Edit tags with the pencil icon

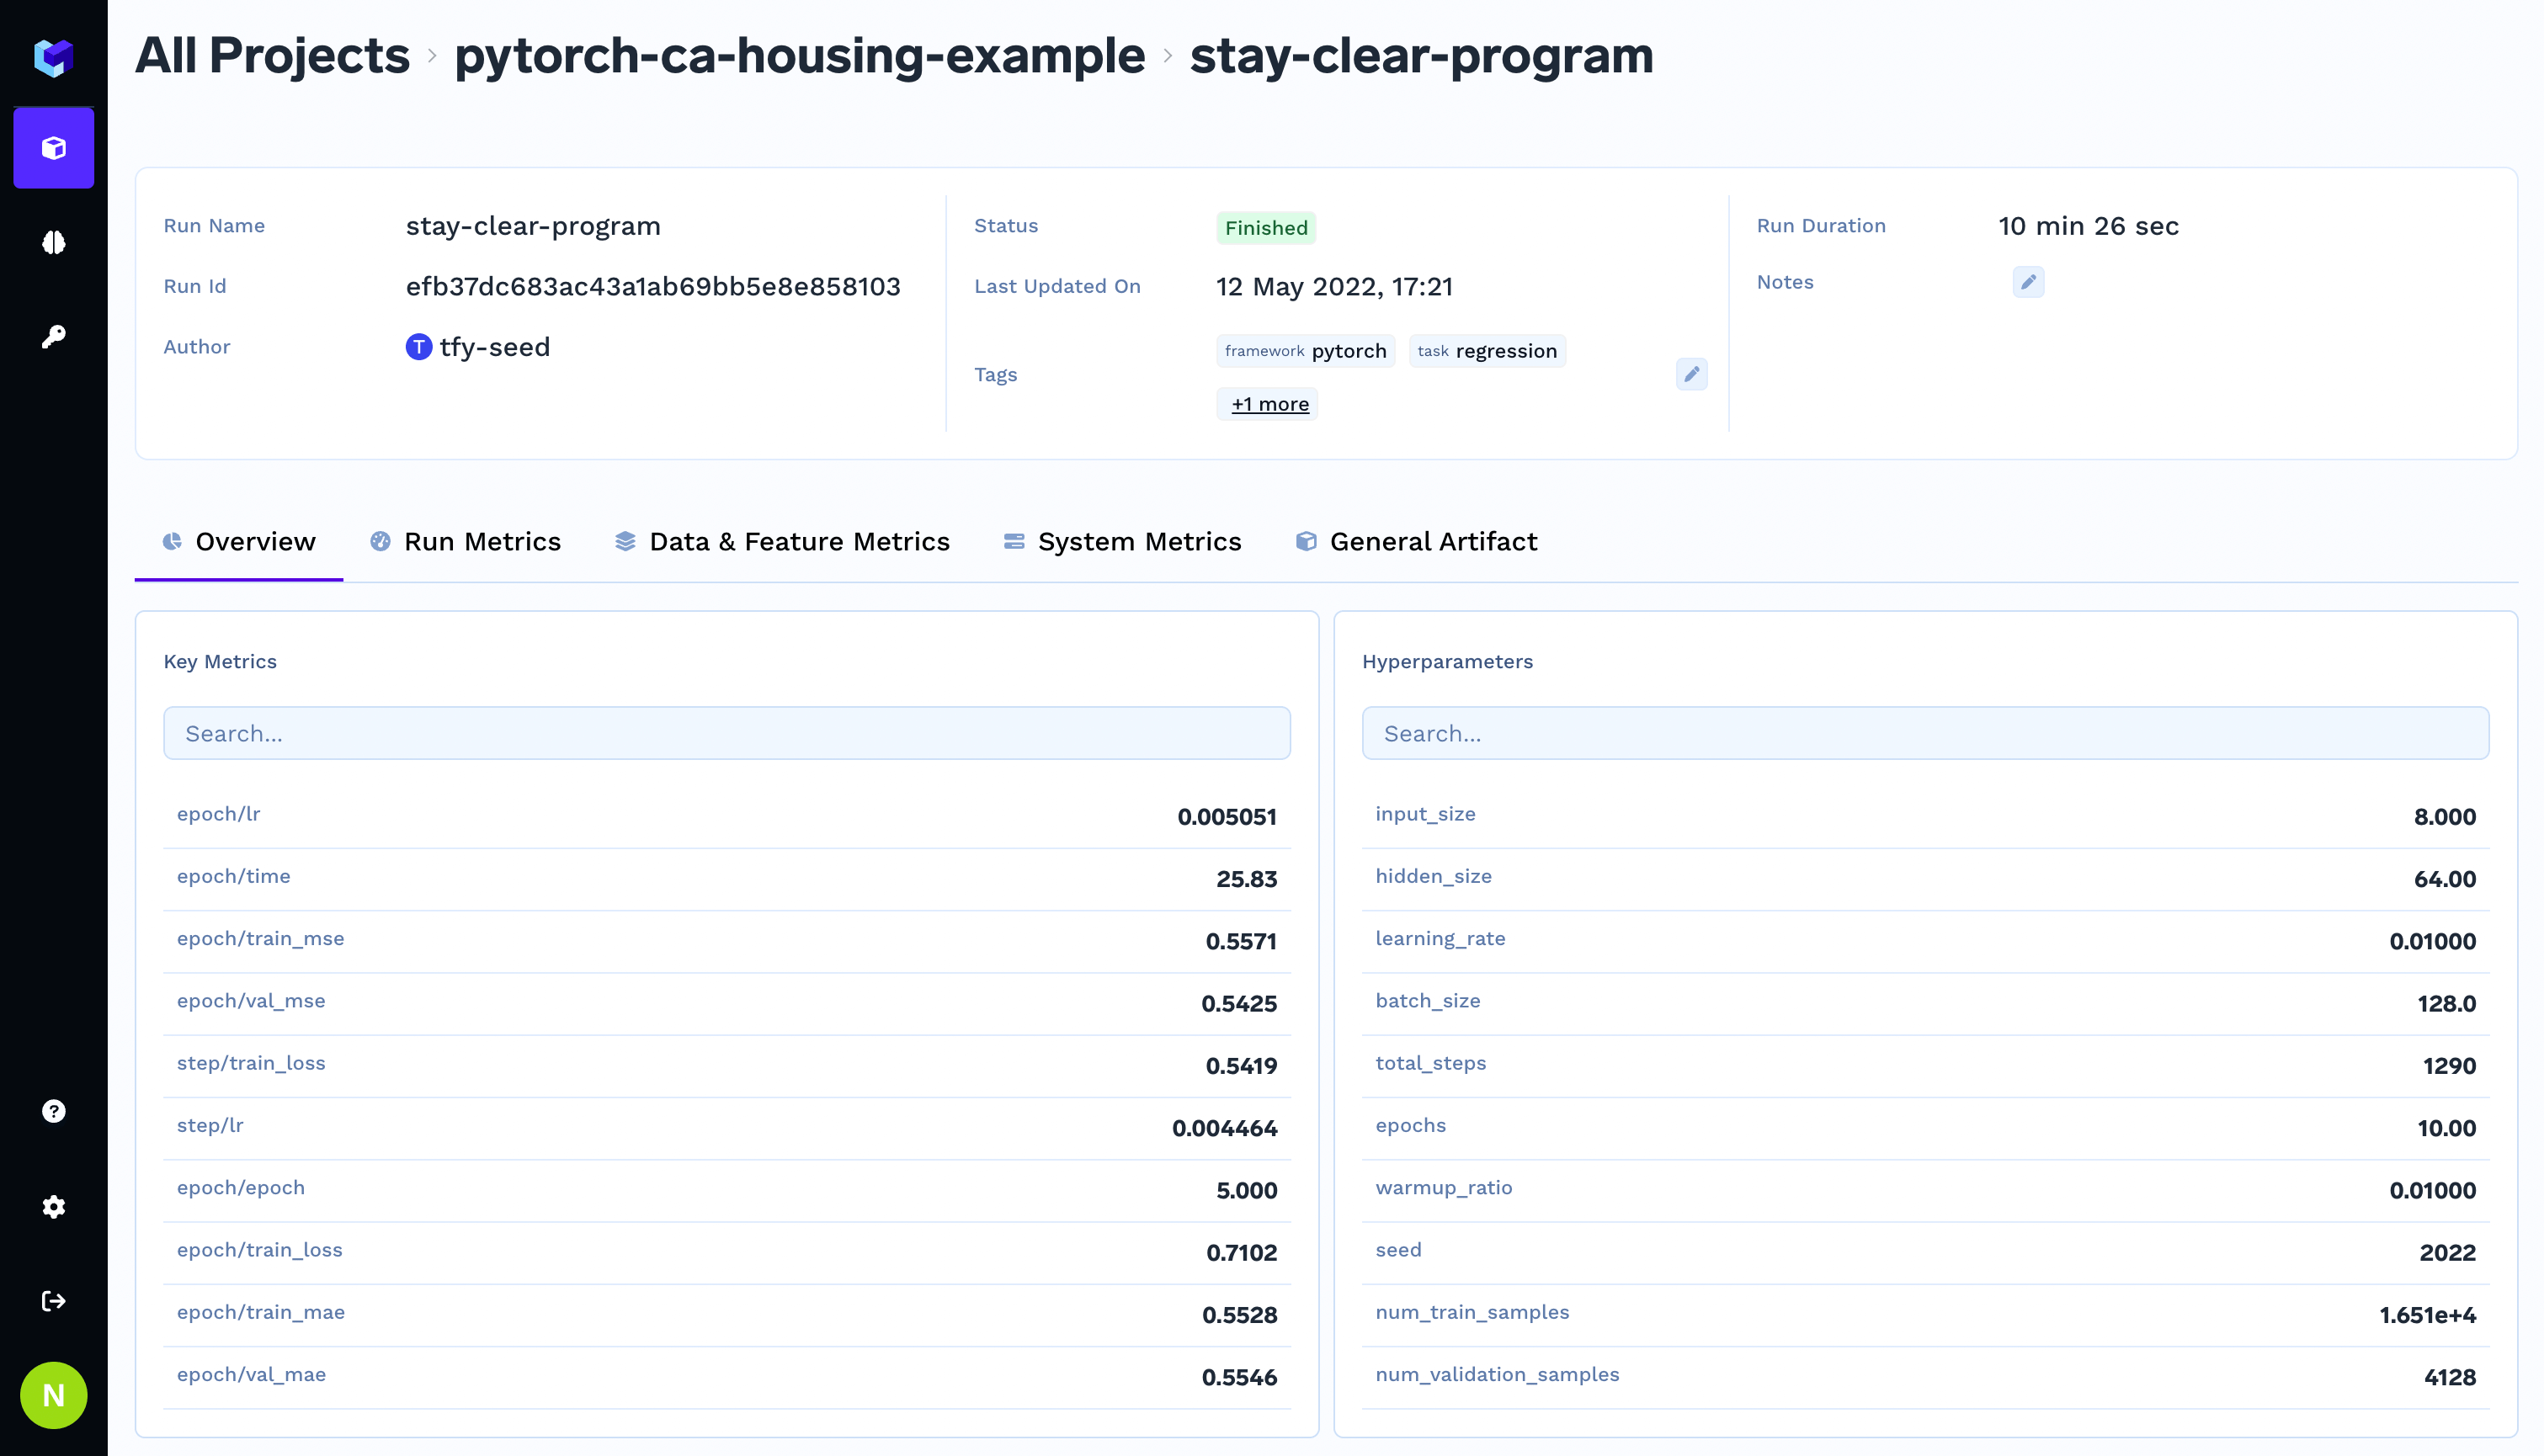coord(1691,374)
